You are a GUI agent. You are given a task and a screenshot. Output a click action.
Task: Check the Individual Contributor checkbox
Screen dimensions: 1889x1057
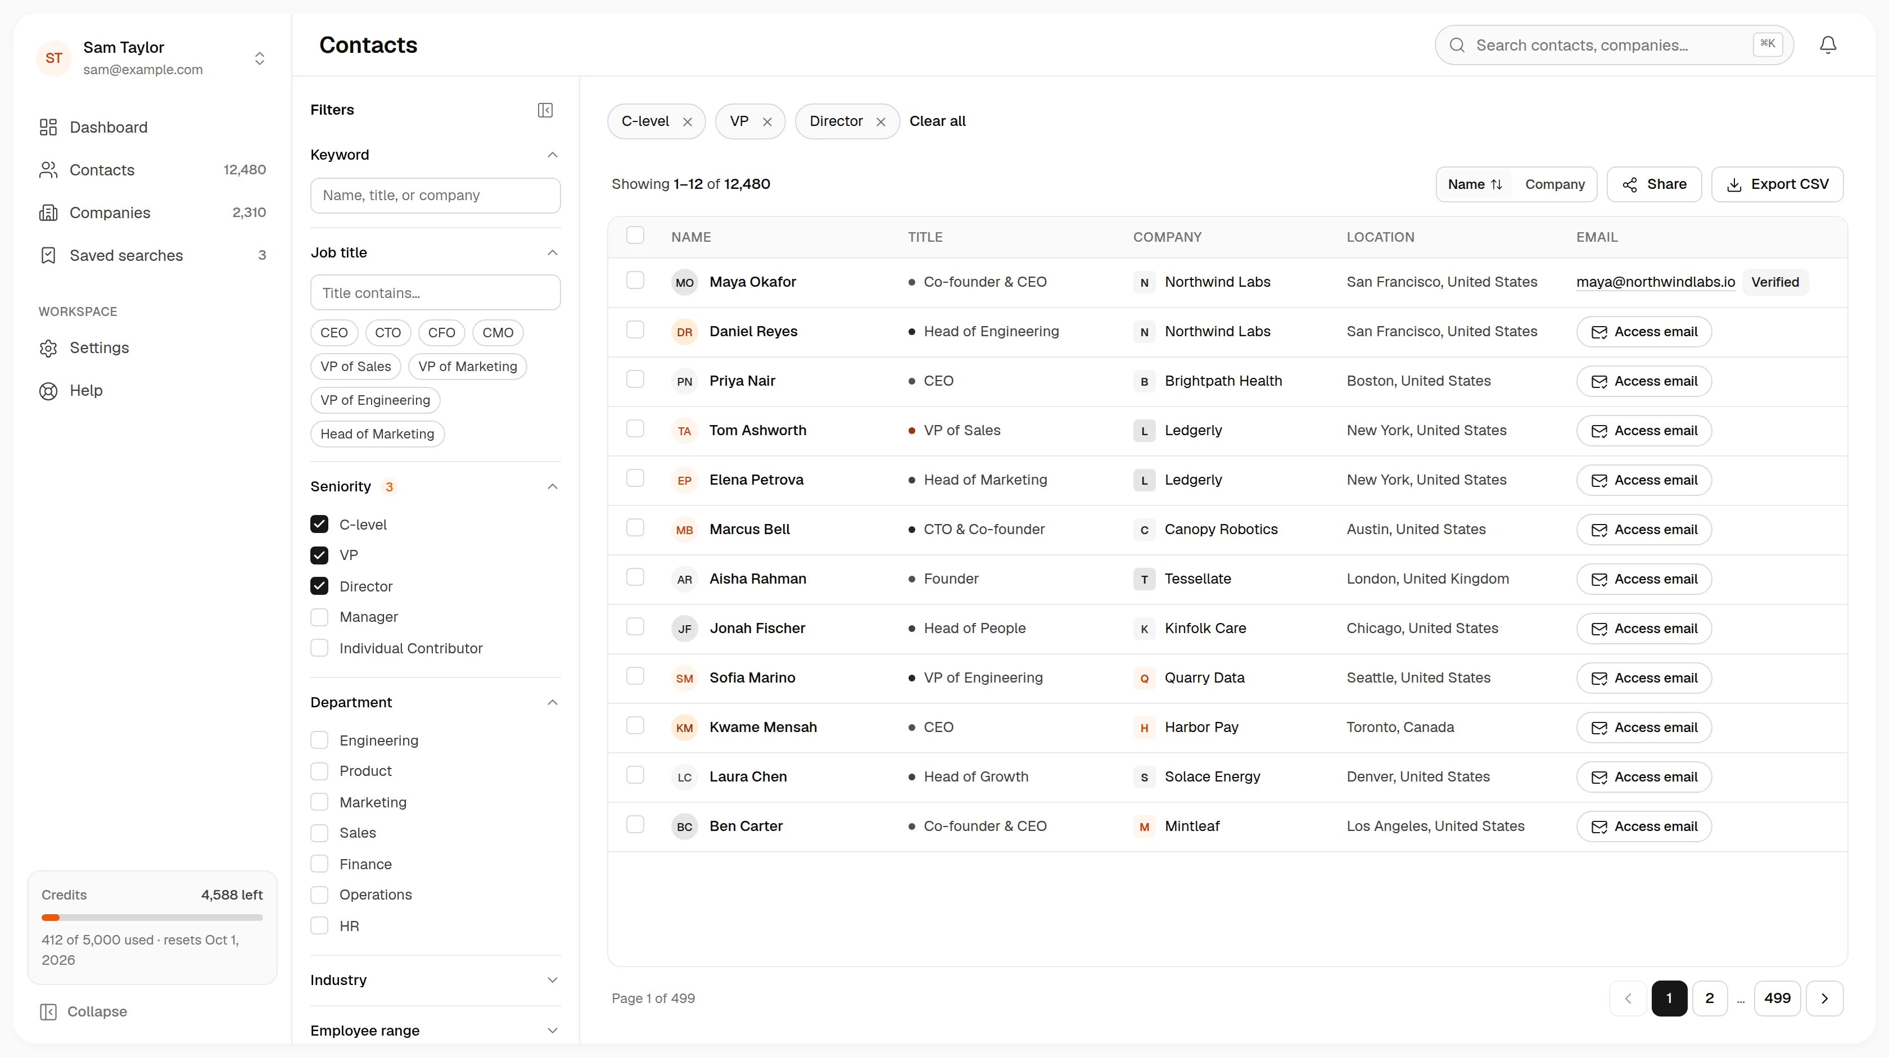tap(319, 648)
